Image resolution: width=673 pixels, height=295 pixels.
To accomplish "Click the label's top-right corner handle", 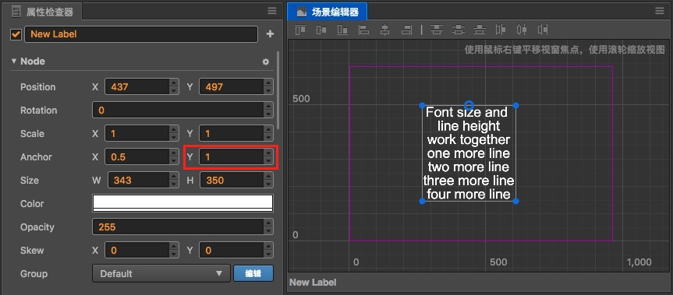I will (x=516, y=105).
